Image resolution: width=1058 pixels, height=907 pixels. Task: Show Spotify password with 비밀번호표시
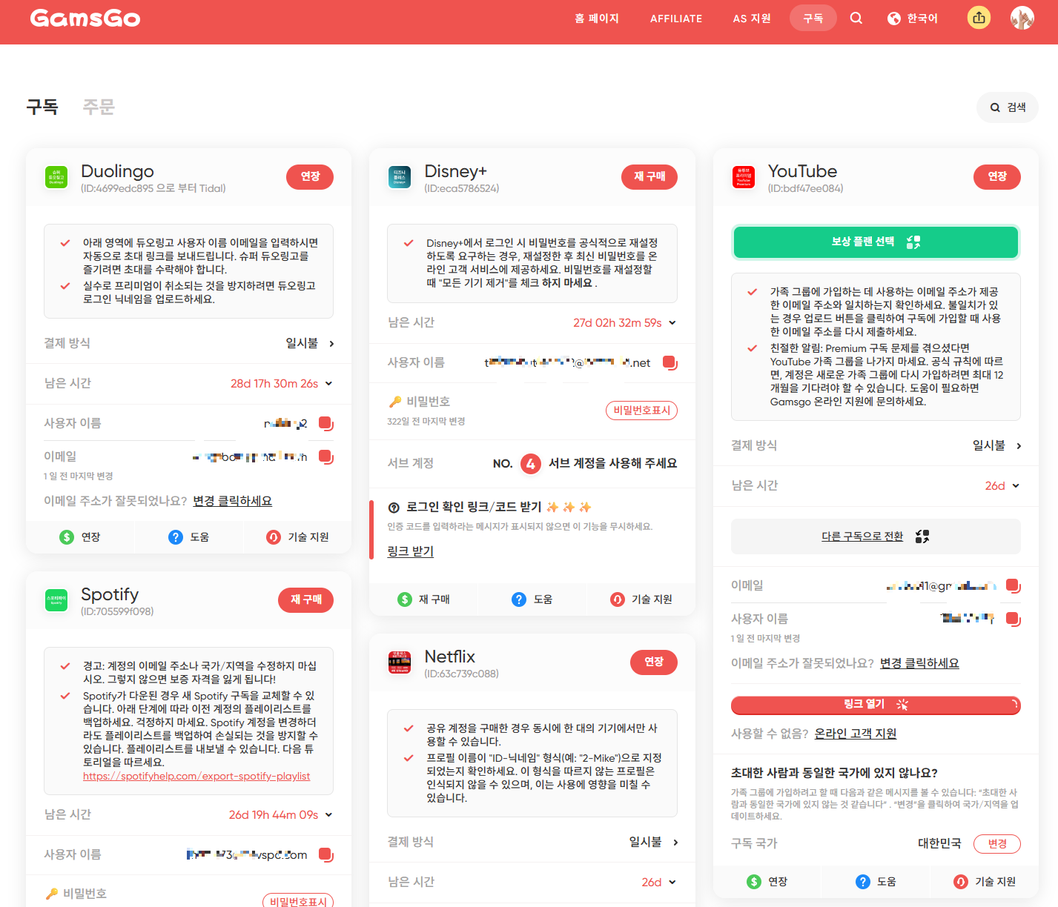[298, 901]
